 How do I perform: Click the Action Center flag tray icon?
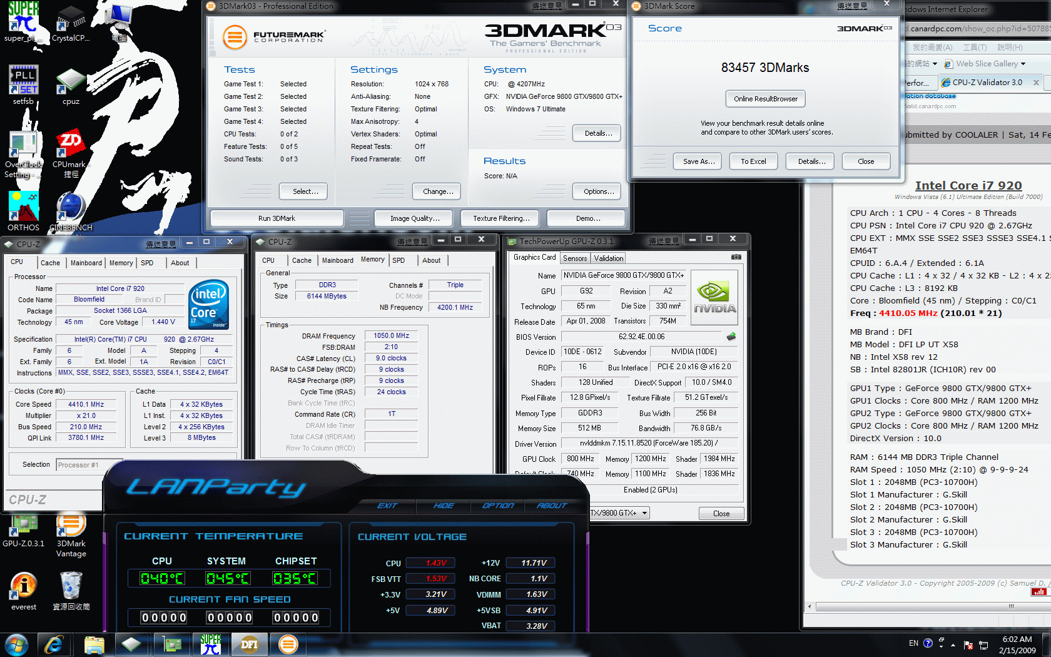coord(968,644)
